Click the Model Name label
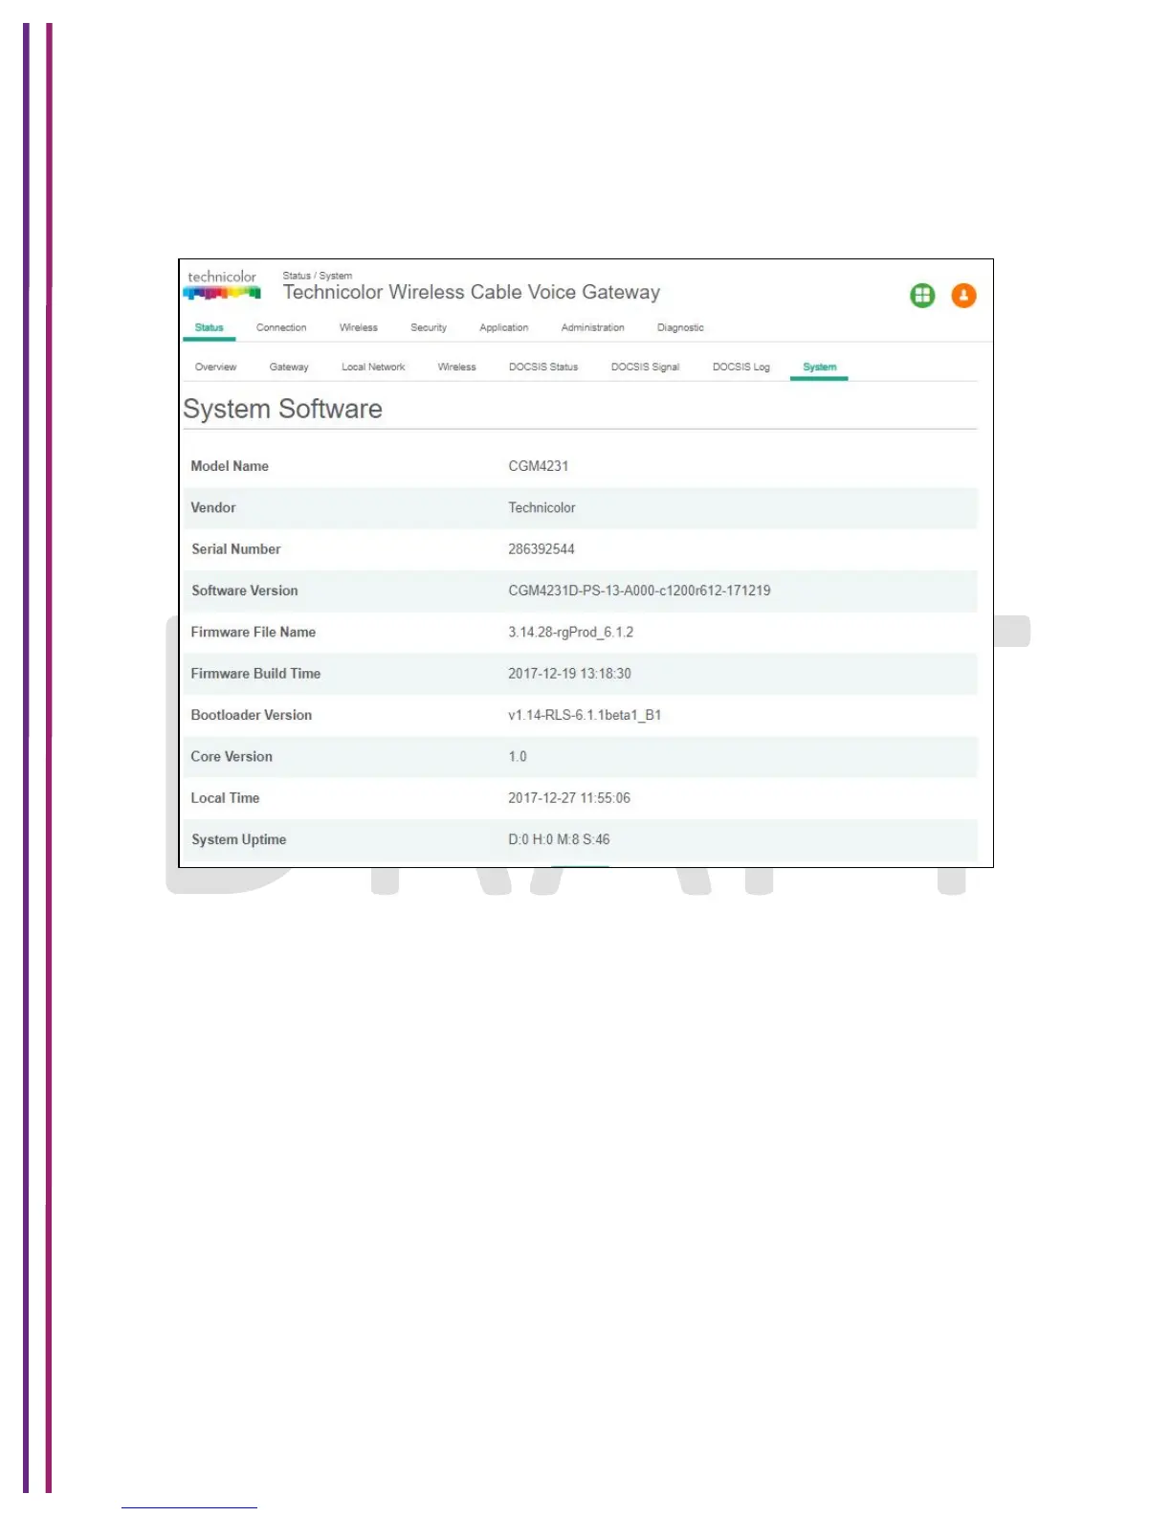1171x1516 pixels. pyautogui.click(x=230, y=466)
